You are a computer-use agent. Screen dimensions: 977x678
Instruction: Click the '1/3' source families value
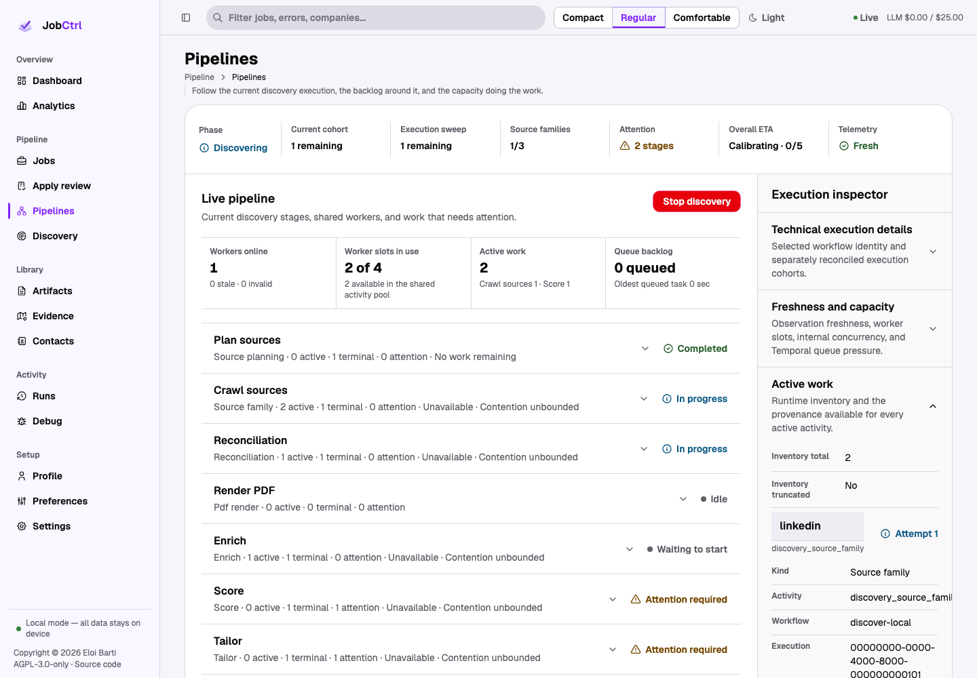pyautogui.click(x=517, y=146)
